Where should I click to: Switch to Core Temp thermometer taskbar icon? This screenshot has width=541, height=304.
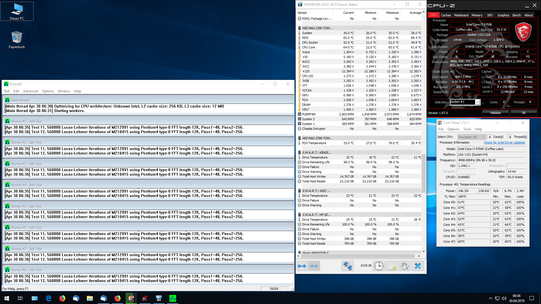[131, 298]
